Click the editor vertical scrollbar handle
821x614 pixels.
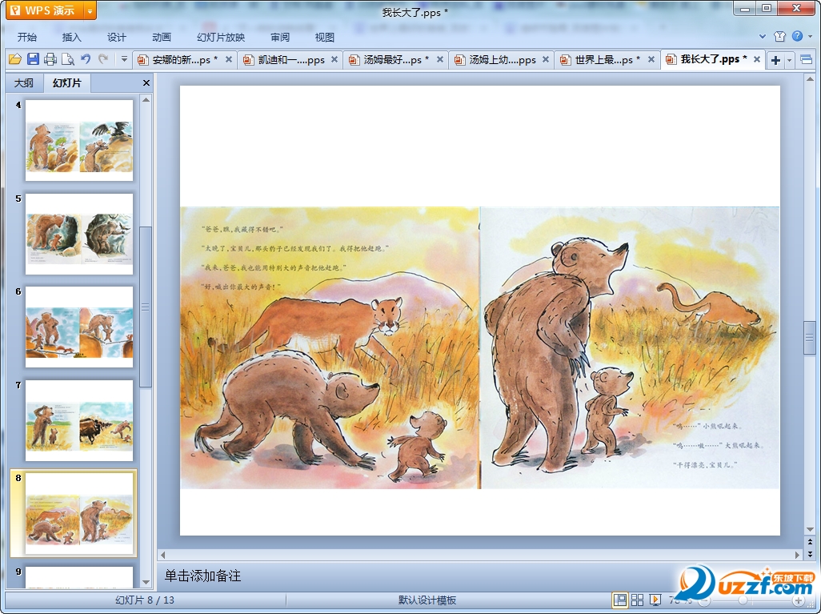tap(810, 338)
